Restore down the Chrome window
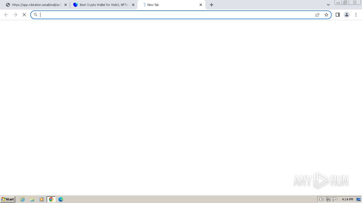The width and height of the screenshot is (362, 203). click(345, 3)
